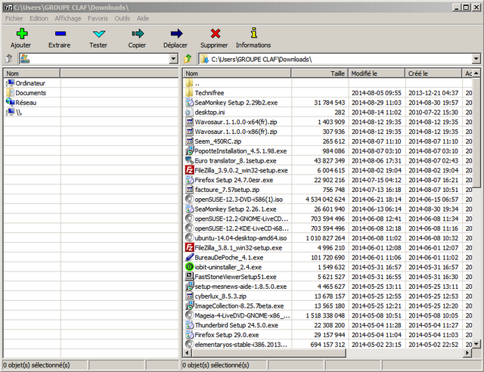Click the green plus Ajouter icon
The width and height of the screenshot is (484, 372).
coord(21,33)
